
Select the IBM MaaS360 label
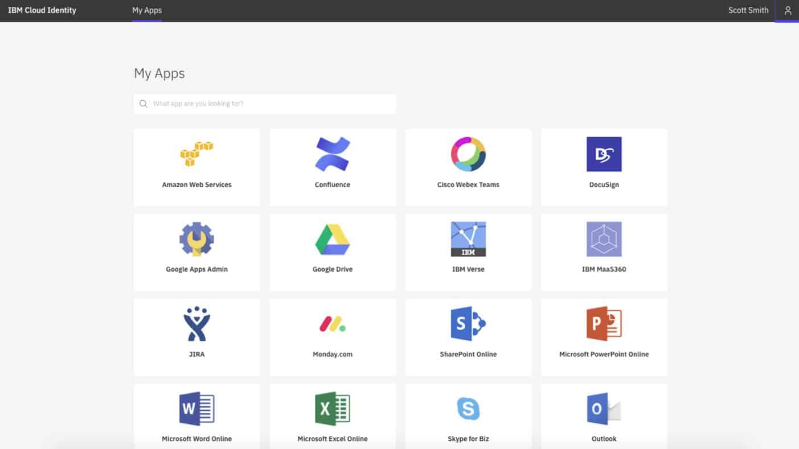pos(604,270)
